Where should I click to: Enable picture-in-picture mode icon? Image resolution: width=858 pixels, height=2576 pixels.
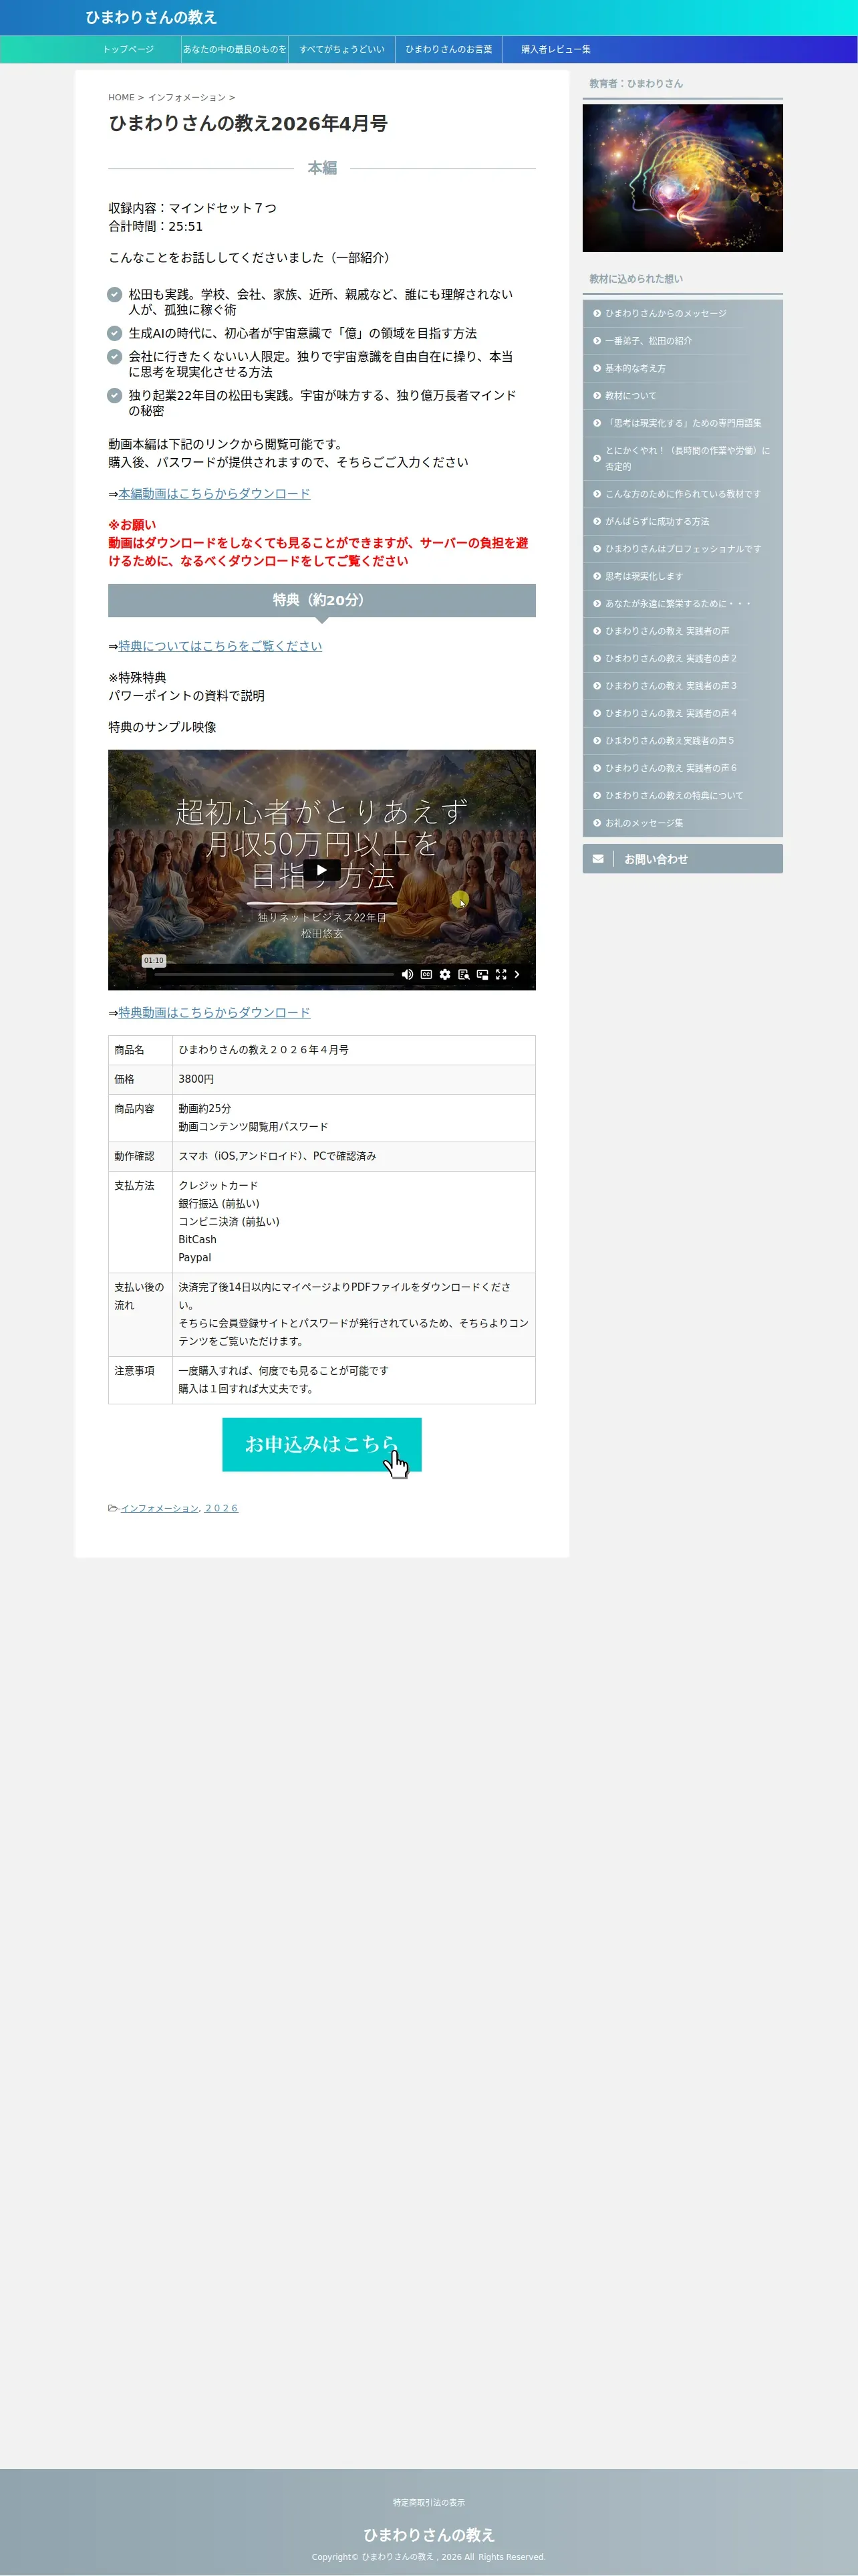click(482, 974)
